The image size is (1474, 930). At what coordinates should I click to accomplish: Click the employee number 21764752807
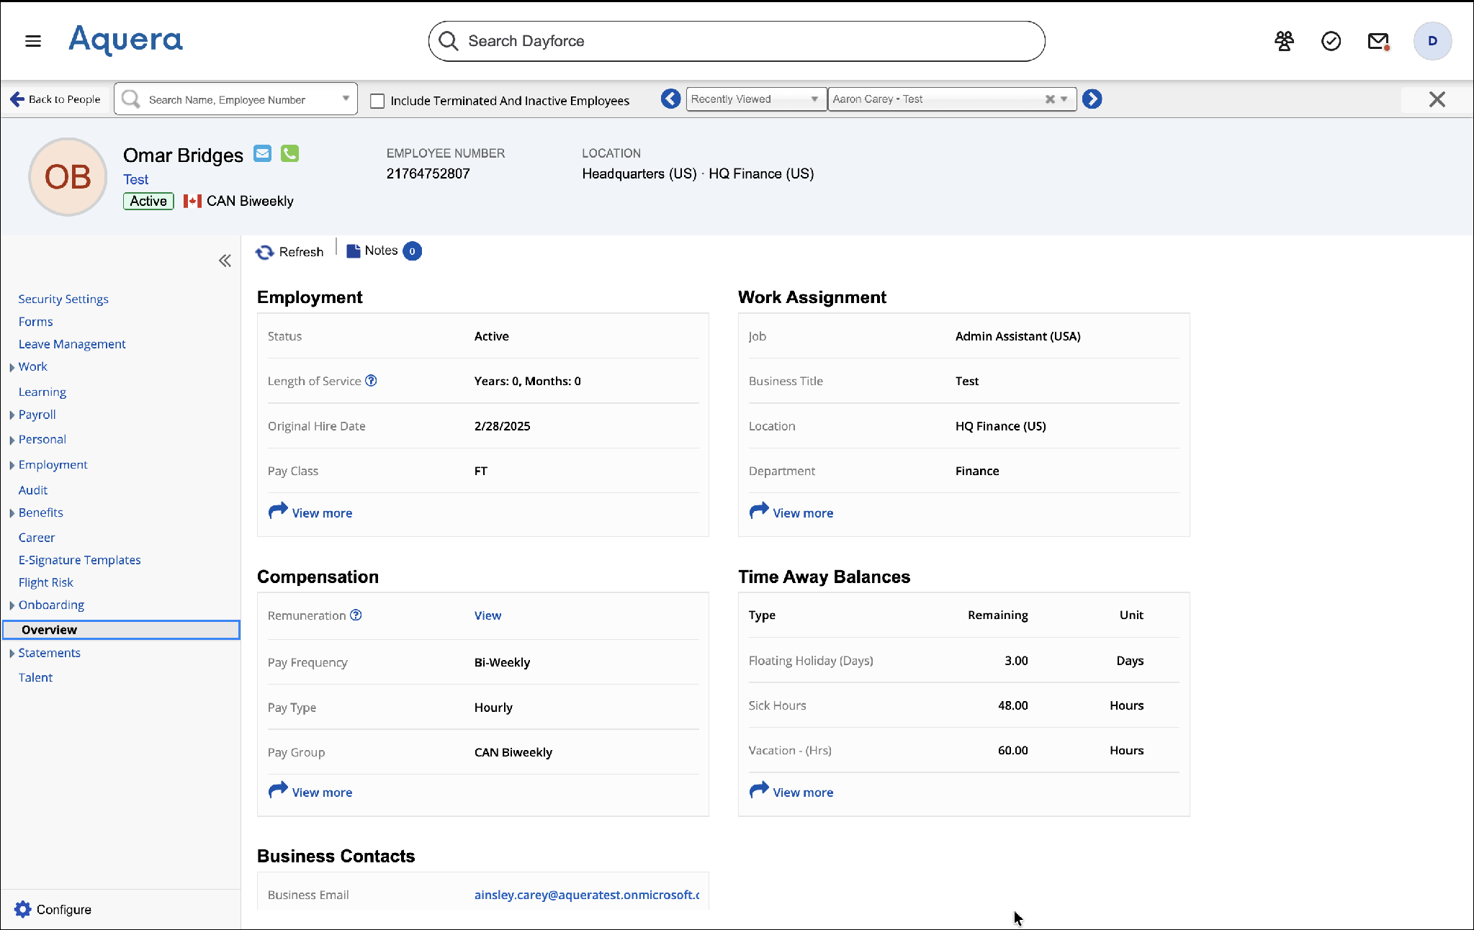(428, 173)
